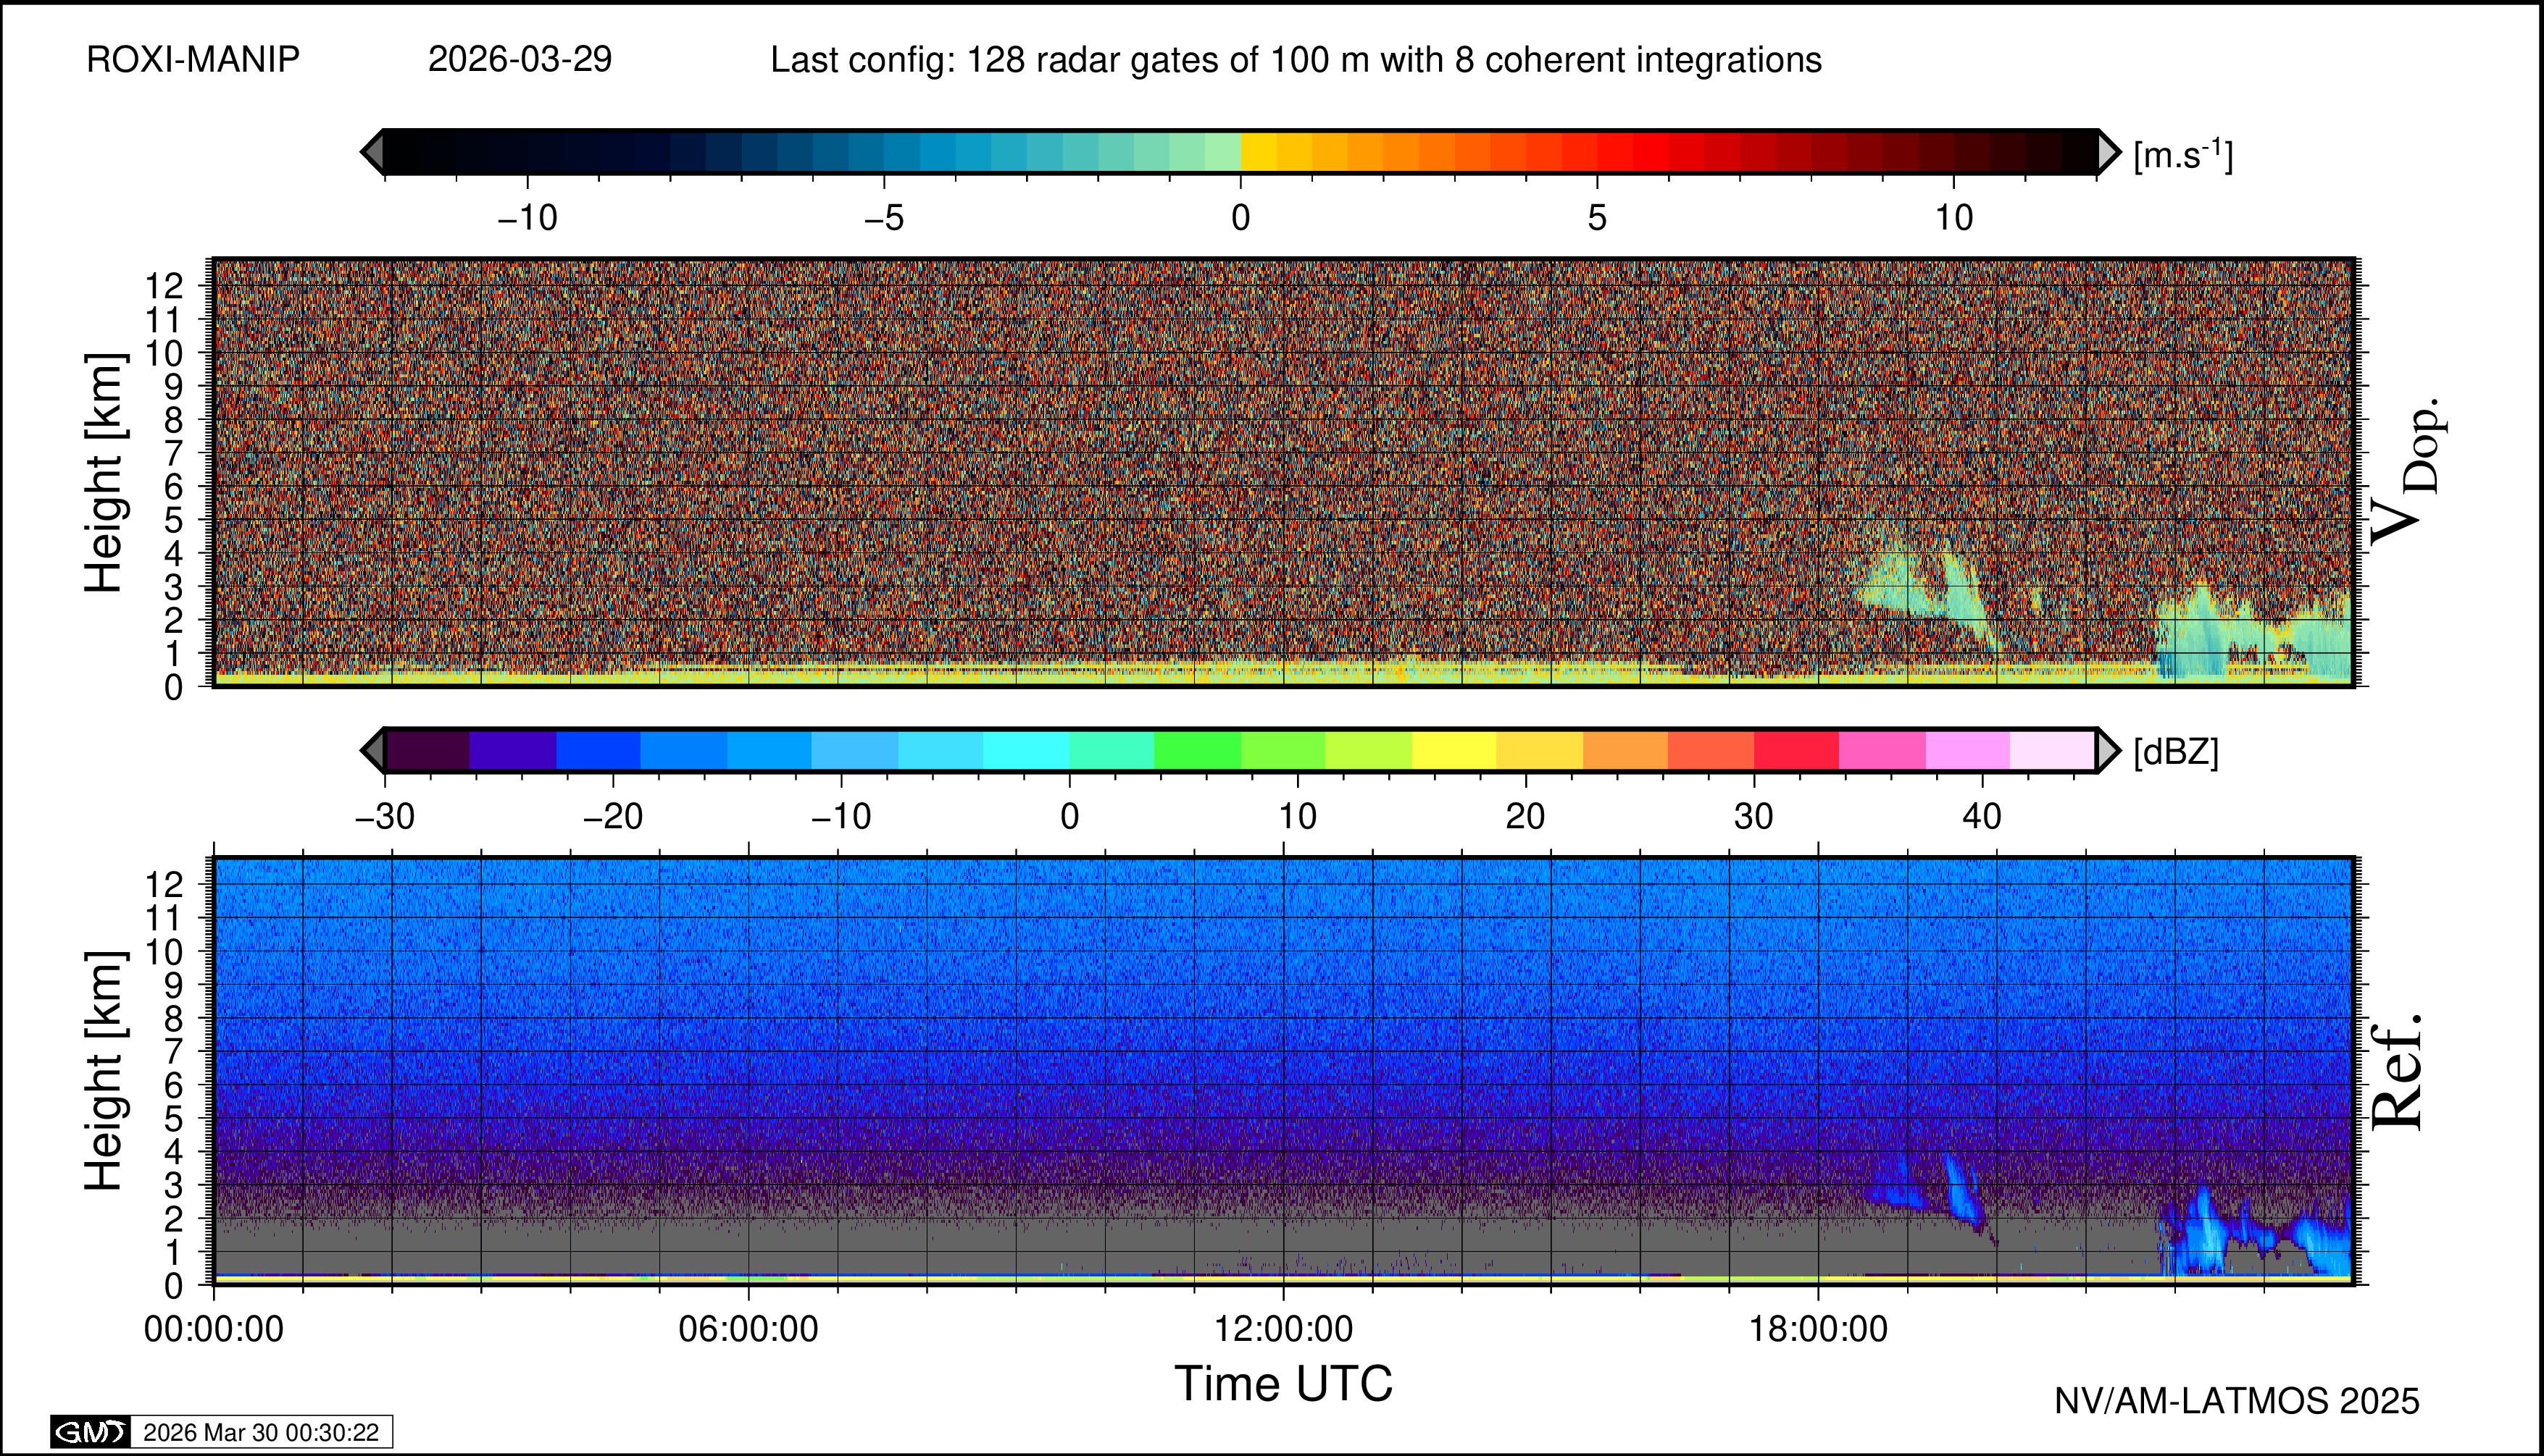Viewport: 2544px width, 1456px height.
Task: Click the Time UTC axis title
Action: coord(1283,1385)
